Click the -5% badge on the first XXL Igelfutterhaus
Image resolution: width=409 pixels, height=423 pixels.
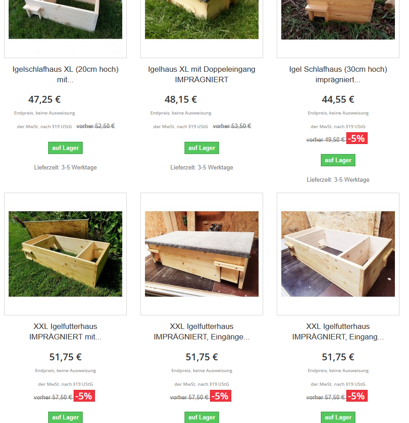pyautogui.click(x=84, y=396)
